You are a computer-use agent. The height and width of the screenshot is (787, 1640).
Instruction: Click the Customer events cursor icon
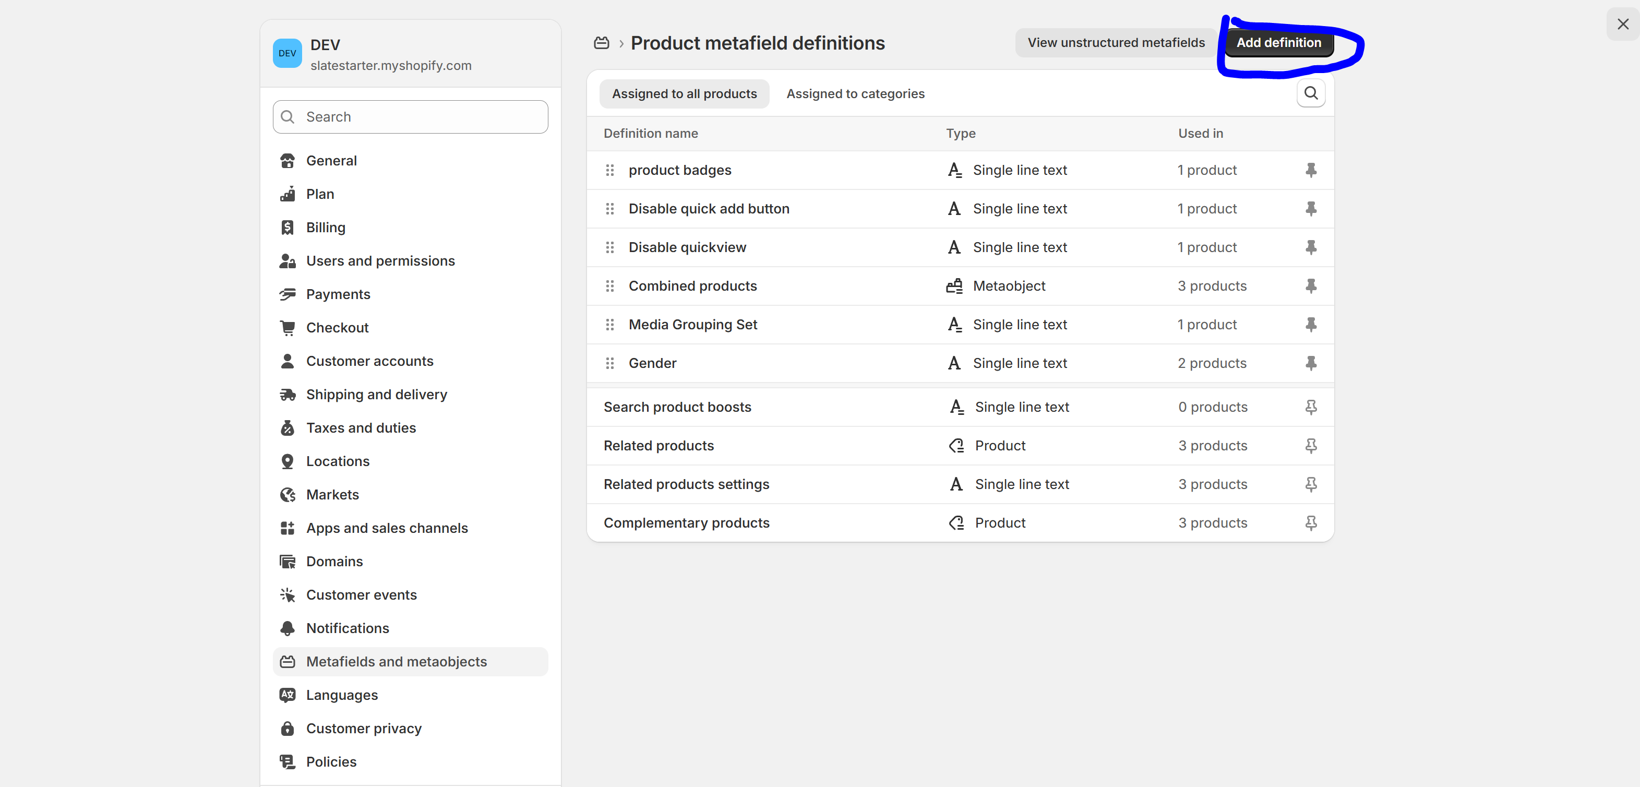288,595
